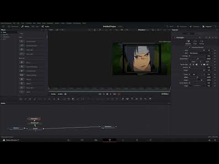The image size is (219, 164).
Task: Toggle the Show View Controls checkbox
Action: (x=190, y=47)
